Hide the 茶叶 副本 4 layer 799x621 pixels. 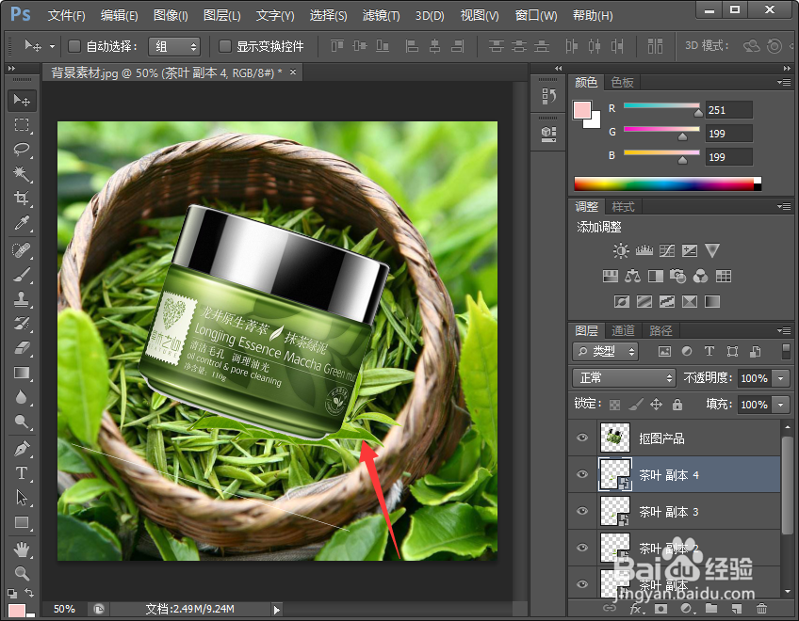(x=582, y=474)
